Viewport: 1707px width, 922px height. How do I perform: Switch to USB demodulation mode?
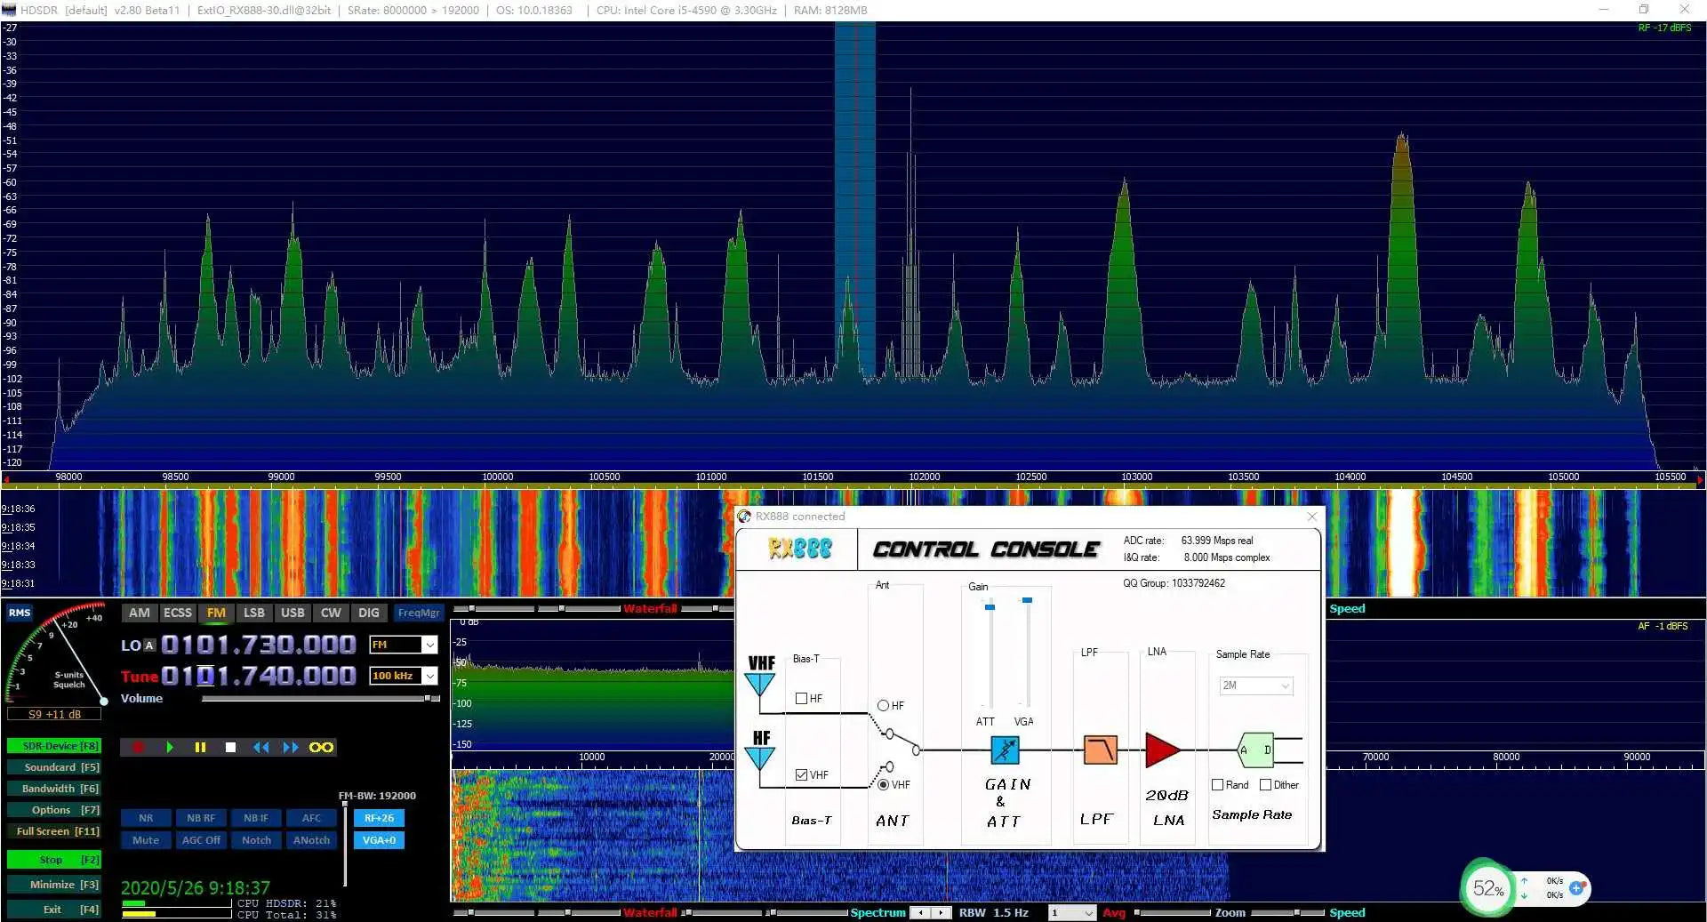click(x=293, y=613)
